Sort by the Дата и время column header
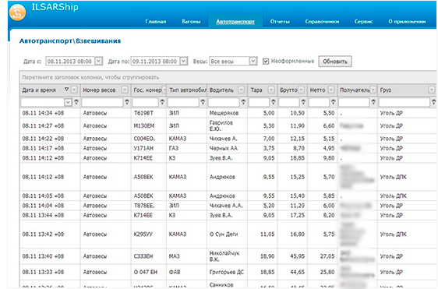 click(39, 90)
